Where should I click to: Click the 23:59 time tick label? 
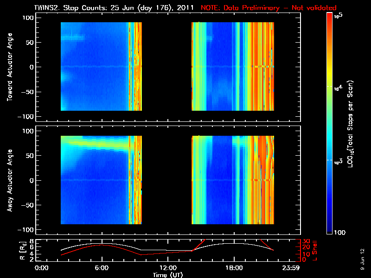pos(292,268)
